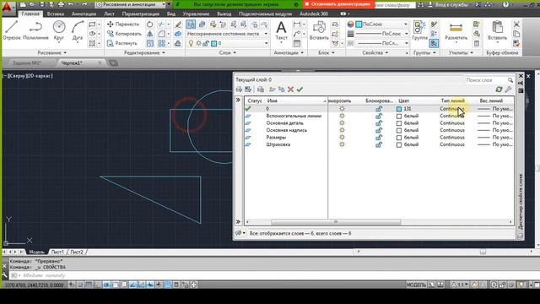Open the Вид ribbon tab

pos(171,14)
